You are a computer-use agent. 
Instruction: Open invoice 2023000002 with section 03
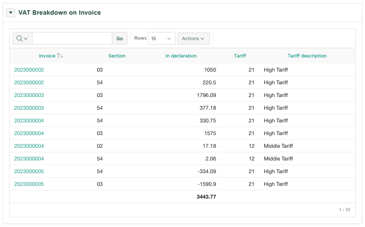tap(29, 70)
